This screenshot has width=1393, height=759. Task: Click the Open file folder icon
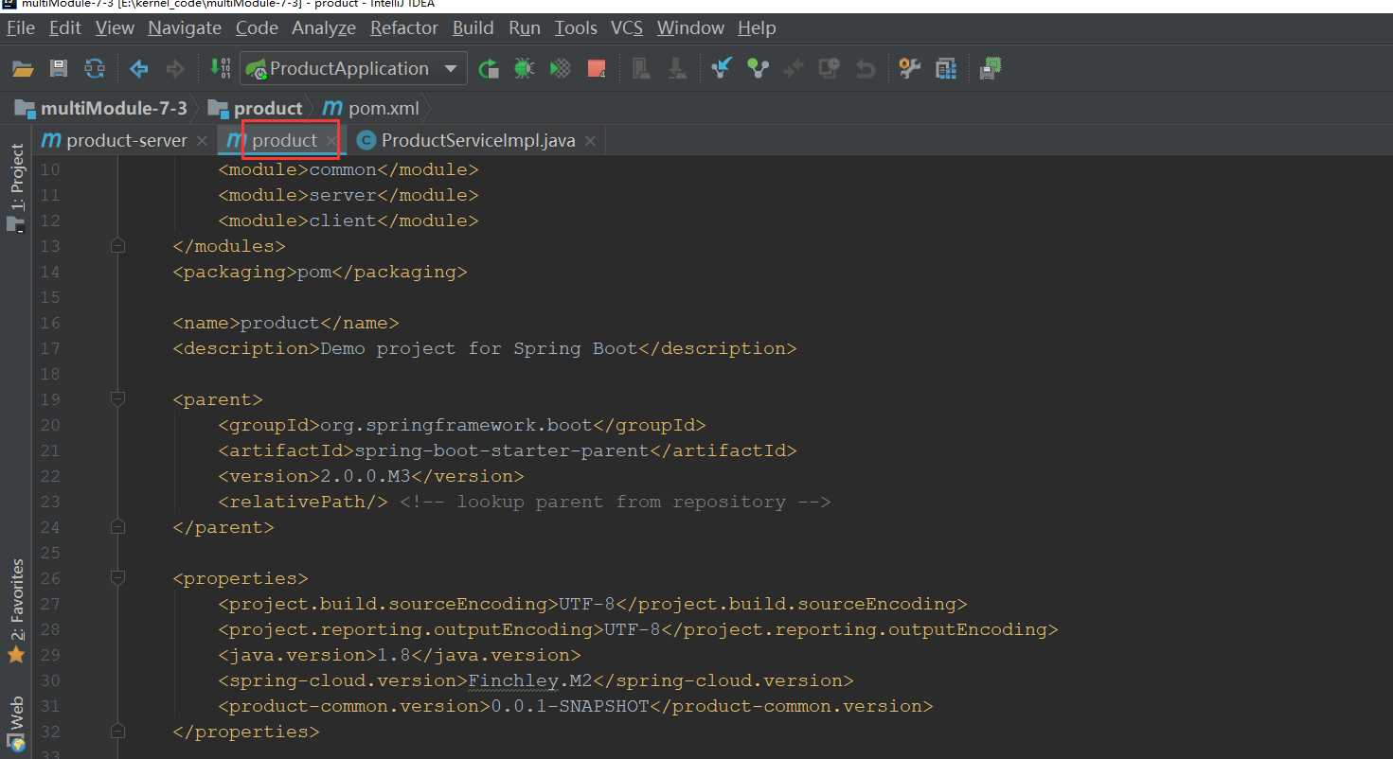click(23, 68)
